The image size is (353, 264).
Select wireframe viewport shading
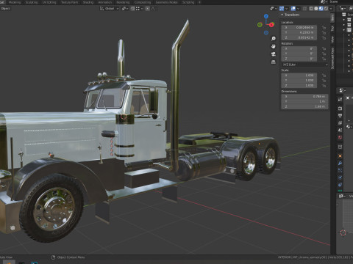pos(311,9)
